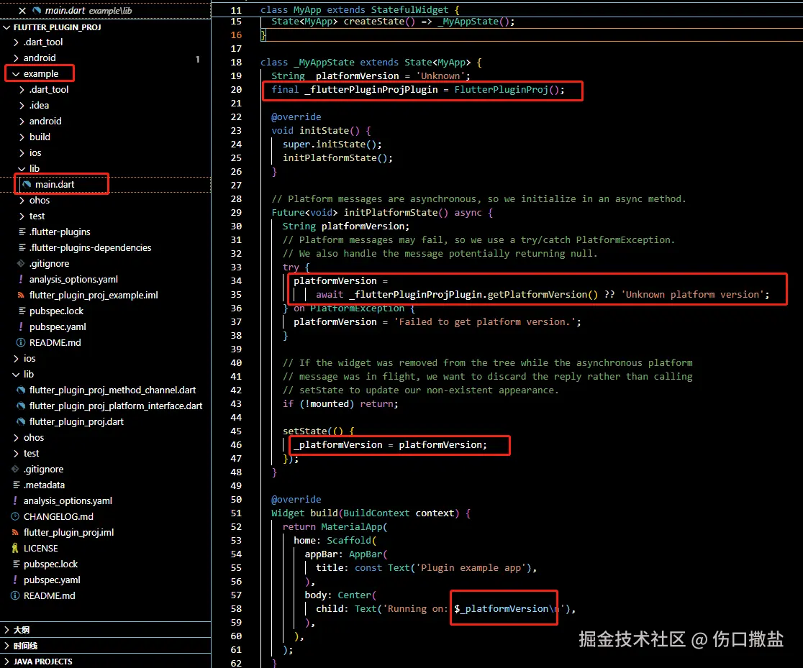Expand the top-level test folder

point(16,454)
